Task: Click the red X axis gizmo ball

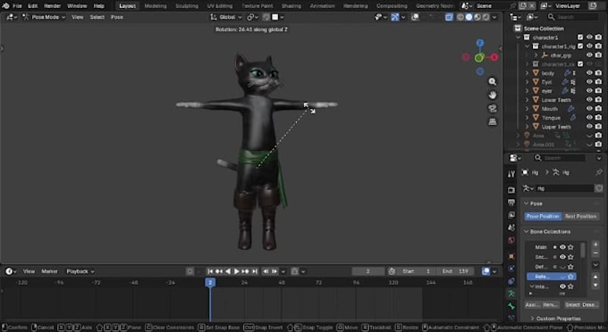Action: (494, 57)
